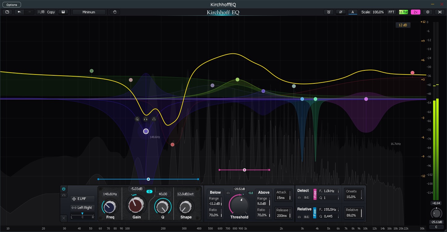This screenshot has height=232, width=447.
Task: Click the Q icon above the selected band
Action: (137, 119)
